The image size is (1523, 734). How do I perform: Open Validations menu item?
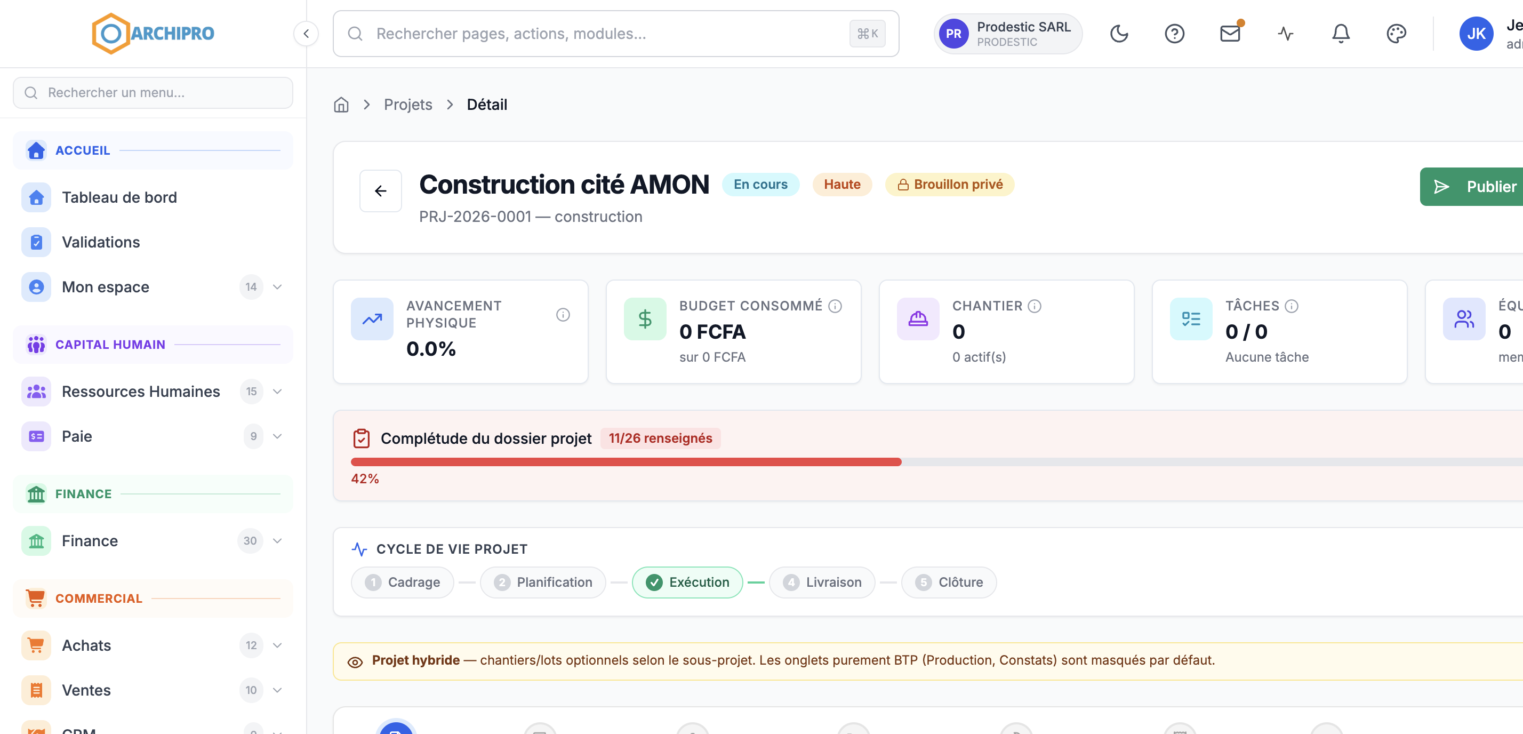153,242
